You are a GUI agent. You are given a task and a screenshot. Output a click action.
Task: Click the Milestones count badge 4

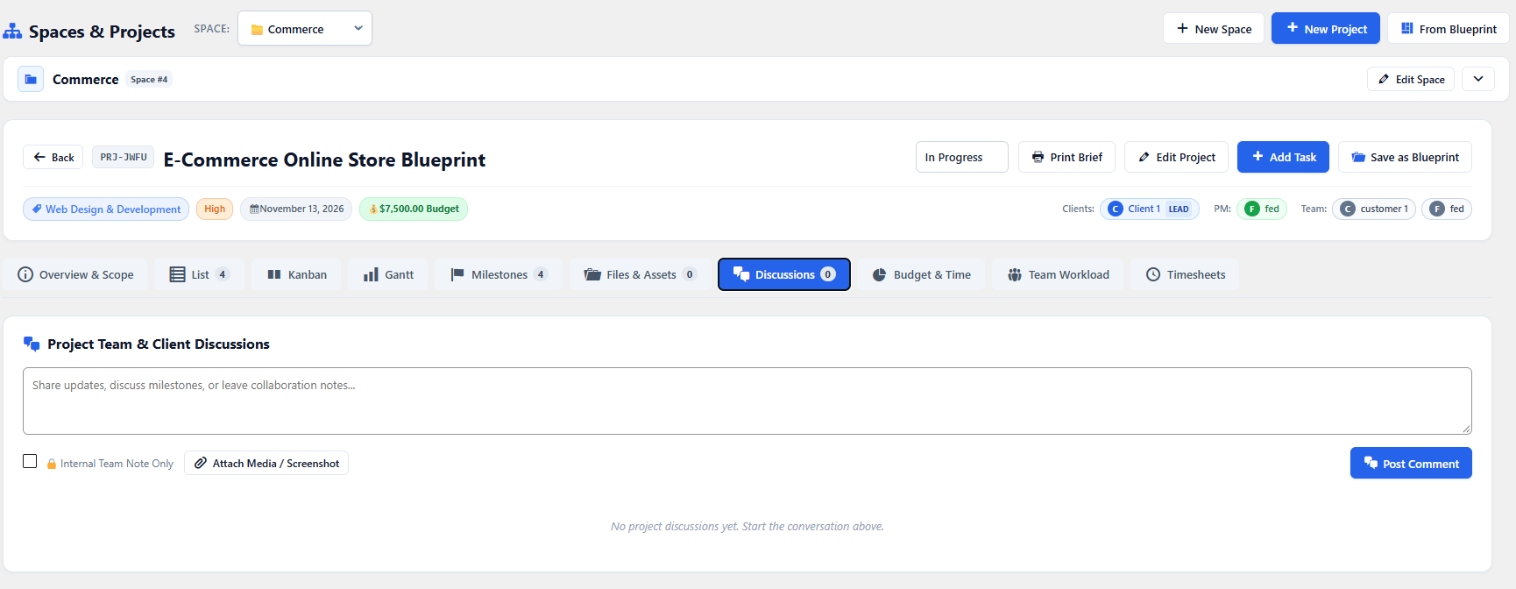tap(541, 274)
